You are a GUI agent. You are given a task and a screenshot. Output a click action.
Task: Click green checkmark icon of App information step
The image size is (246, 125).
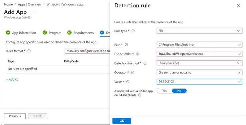pyautogui.click(x=8, y=32)
